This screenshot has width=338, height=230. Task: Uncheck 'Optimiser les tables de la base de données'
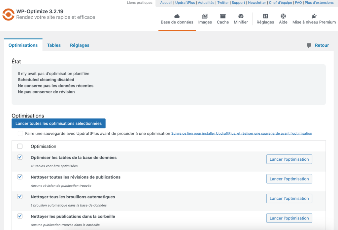(20, 157)
